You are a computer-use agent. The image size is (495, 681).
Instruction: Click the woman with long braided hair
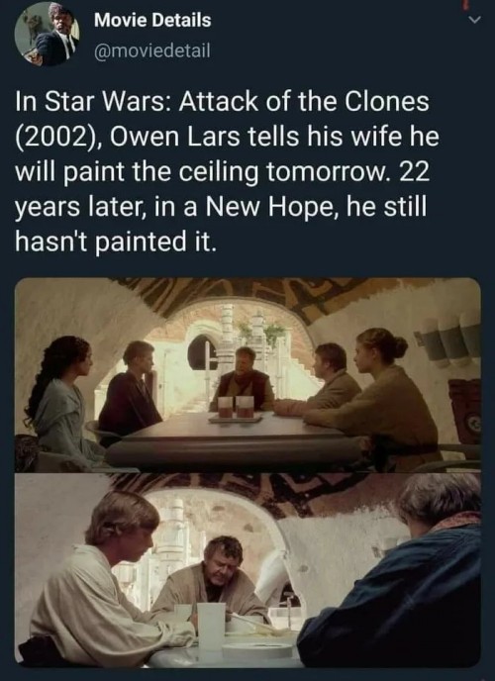click(x=60, y=402)
